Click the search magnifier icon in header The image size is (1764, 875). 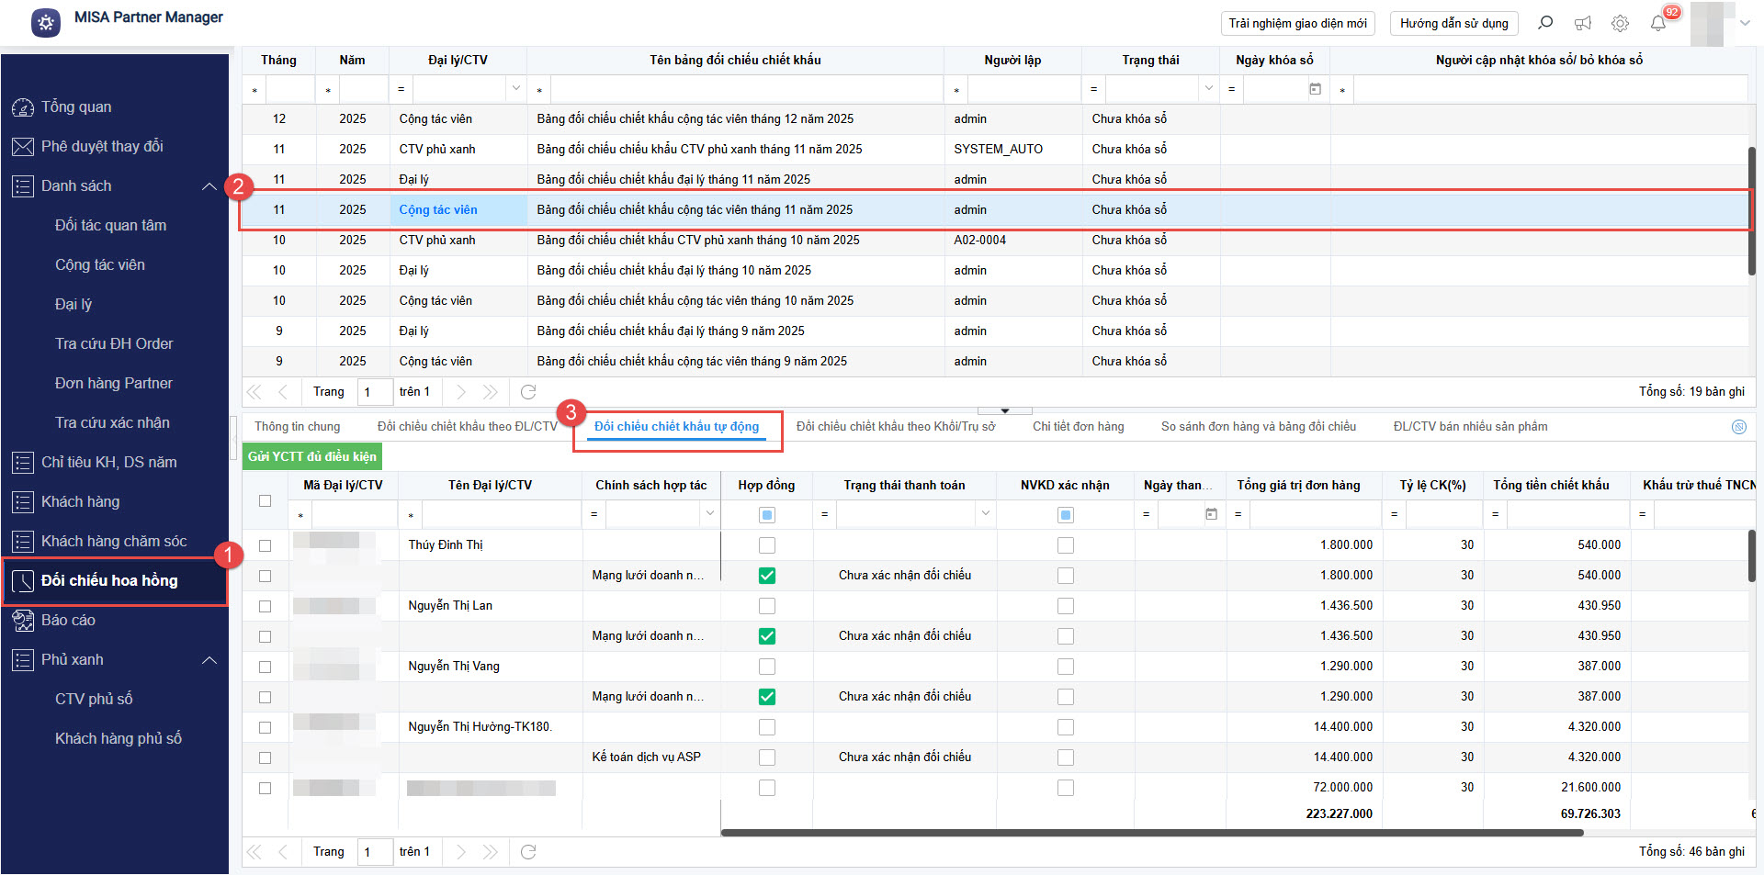(x=1545, y=23)
